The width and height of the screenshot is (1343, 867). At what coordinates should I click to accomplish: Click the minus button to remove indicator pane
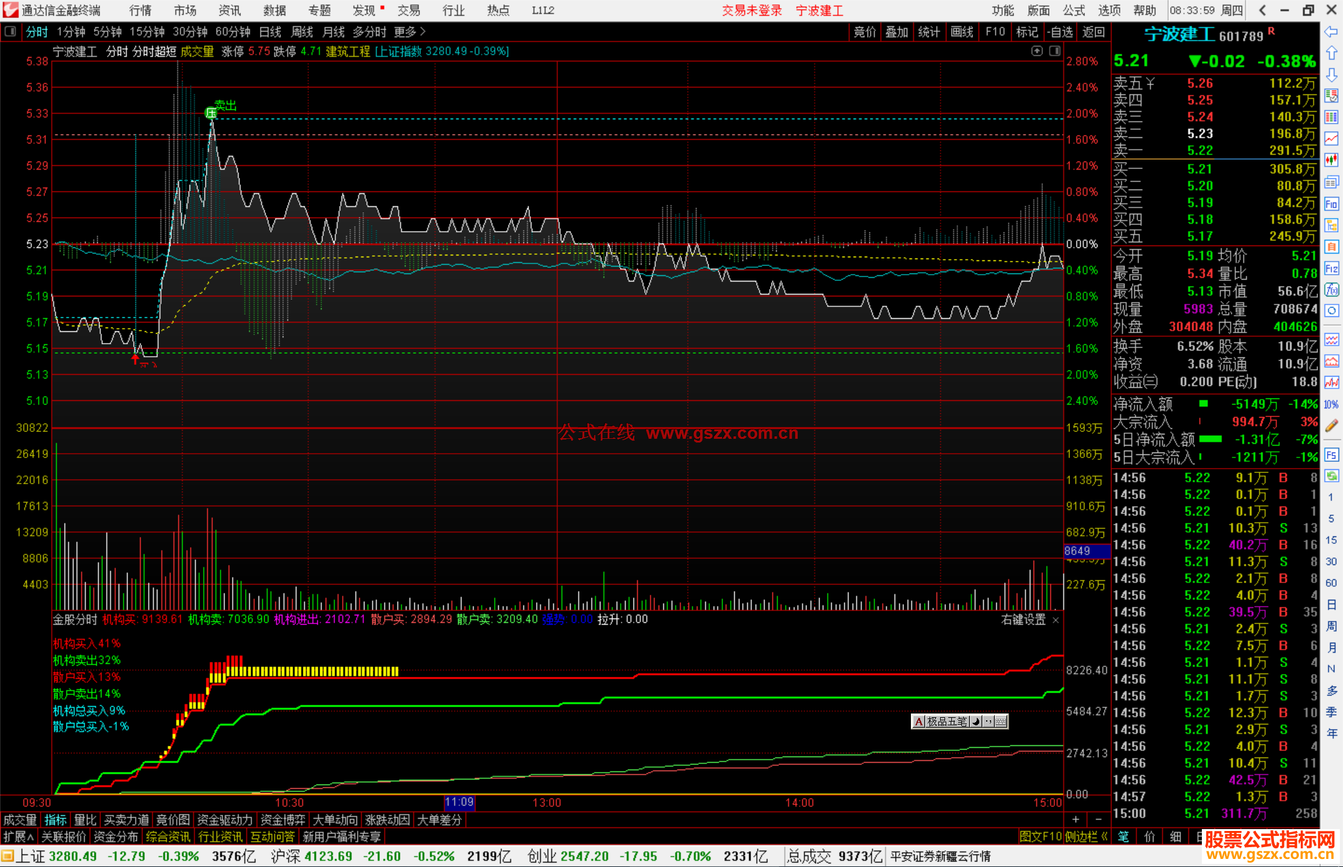1098,820
